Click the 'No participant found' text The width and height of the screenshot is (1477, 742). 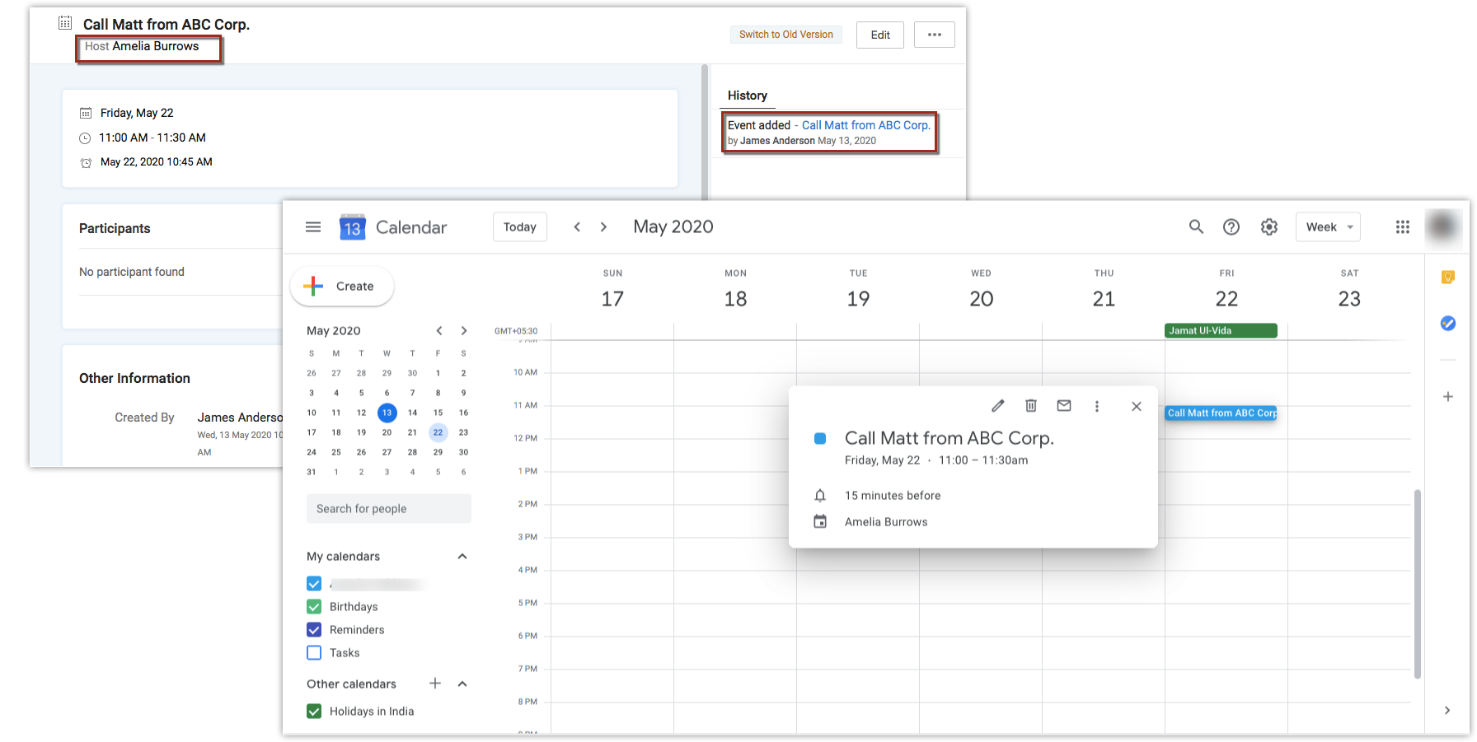pos(132,272)
